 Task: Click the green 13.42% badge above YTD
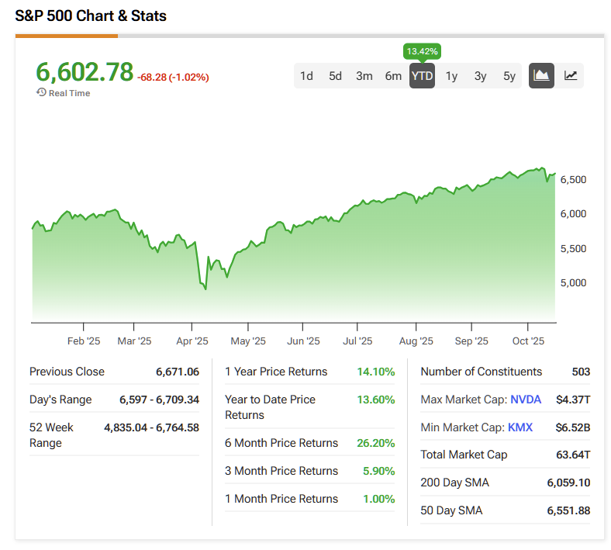click(422, 51)
